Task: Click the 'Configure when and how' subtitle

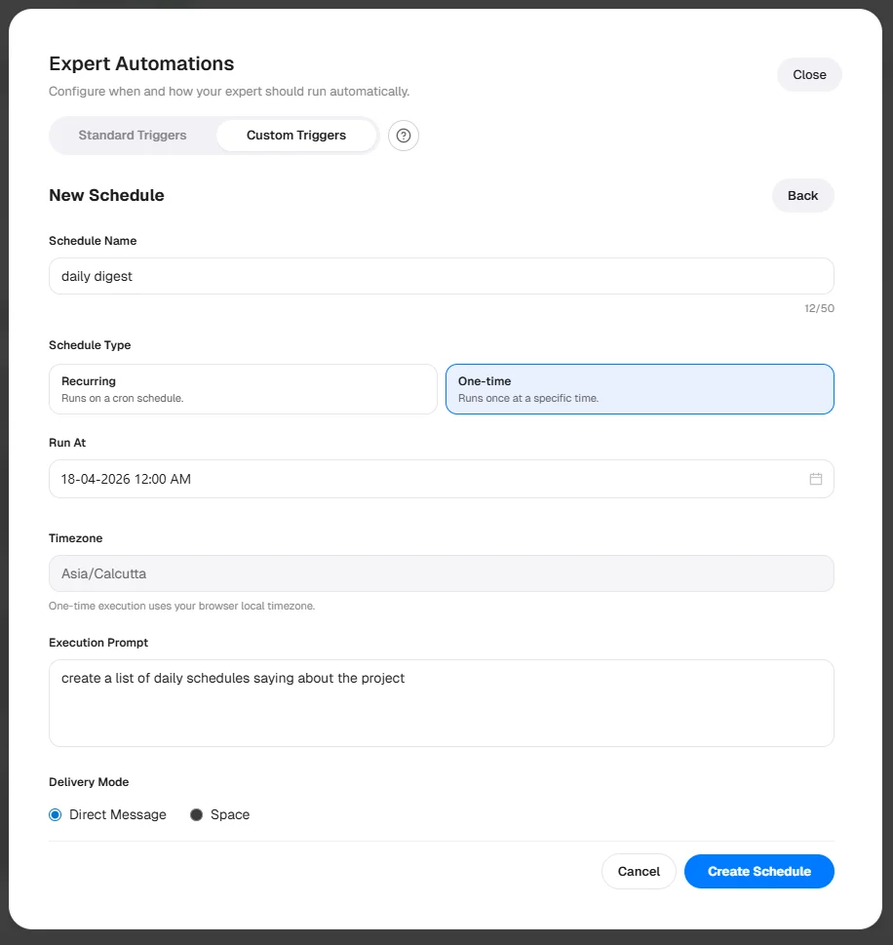Action: (229, 91)
